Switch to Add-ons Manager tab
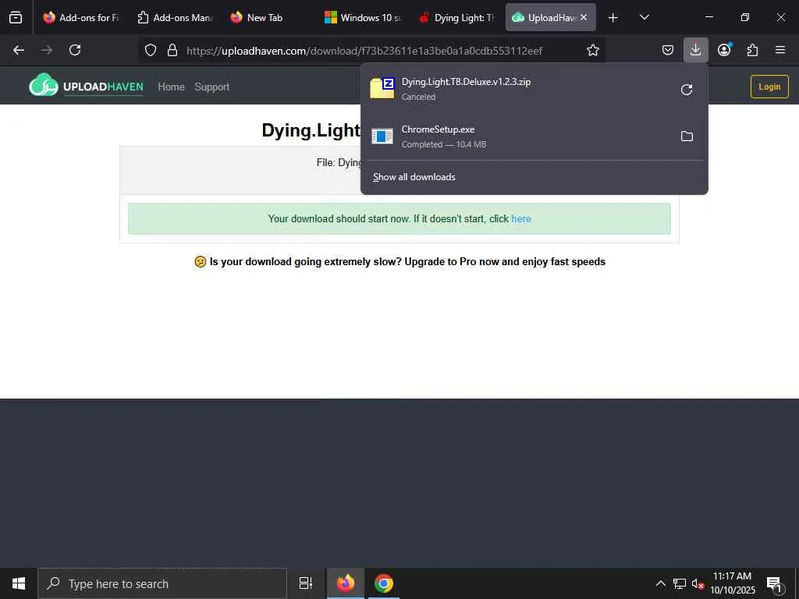The height and width of the screenshot is (599, 799). pyautogui.click(x=176, y=17)
